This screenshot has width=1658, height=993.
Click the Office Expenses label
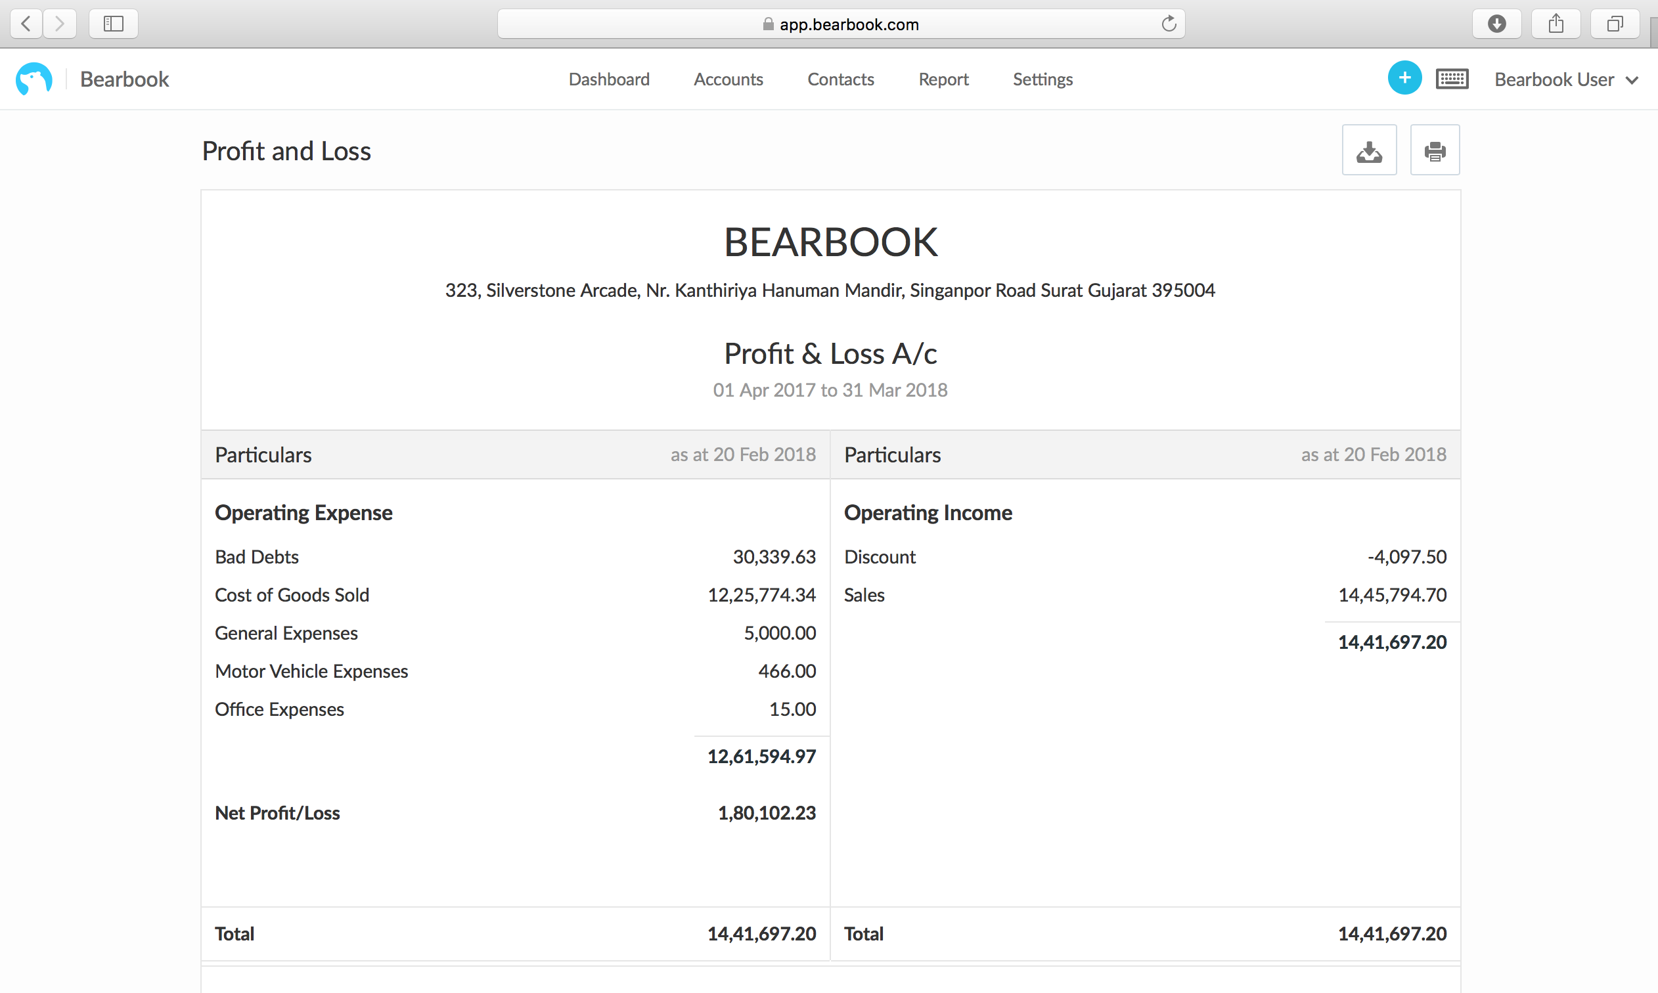click(279, 709)
